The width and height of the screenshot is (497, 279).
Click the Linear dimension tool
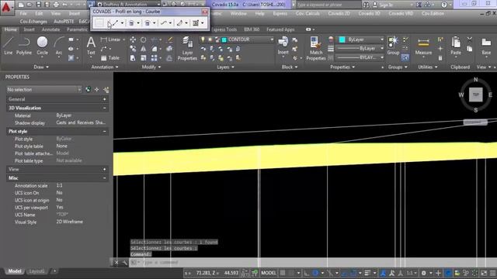110,40
